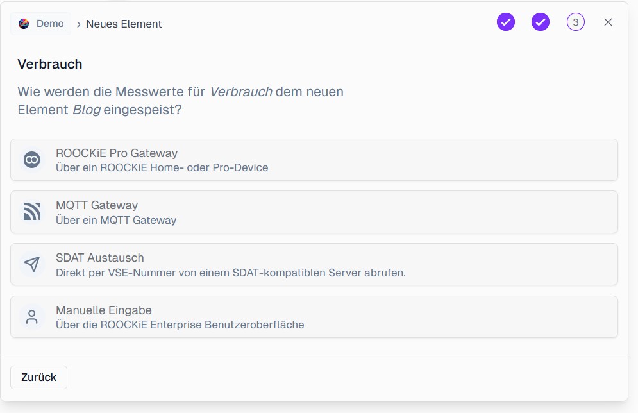638x413 pixels.
Task: Click the SDAT Austausch paper plane icon
Action: (32, 264)
